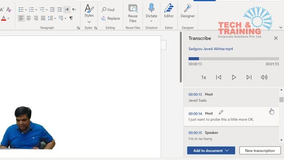The width and height of the screenshot is (284, 160).
Task: Open Paragraph settings dialog launcher
Action: coord(78,28)
